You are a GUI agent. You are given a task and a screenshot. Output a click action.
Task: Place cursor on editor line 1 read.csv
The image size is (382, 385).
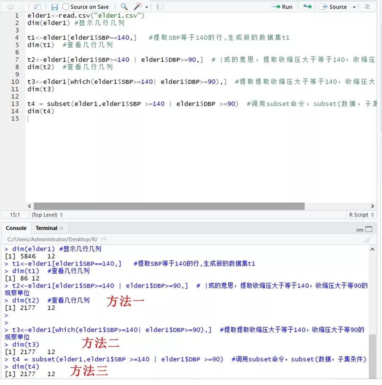(86, 16)
